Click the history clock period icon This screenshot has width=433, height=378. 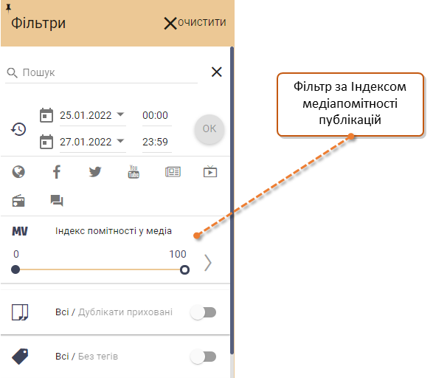tap(18, 128)
